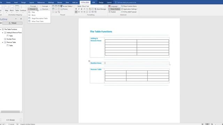Viewport: 223px width, 125px height.
Task: Switch to the View tab
Action: click(x=67, y=2)
